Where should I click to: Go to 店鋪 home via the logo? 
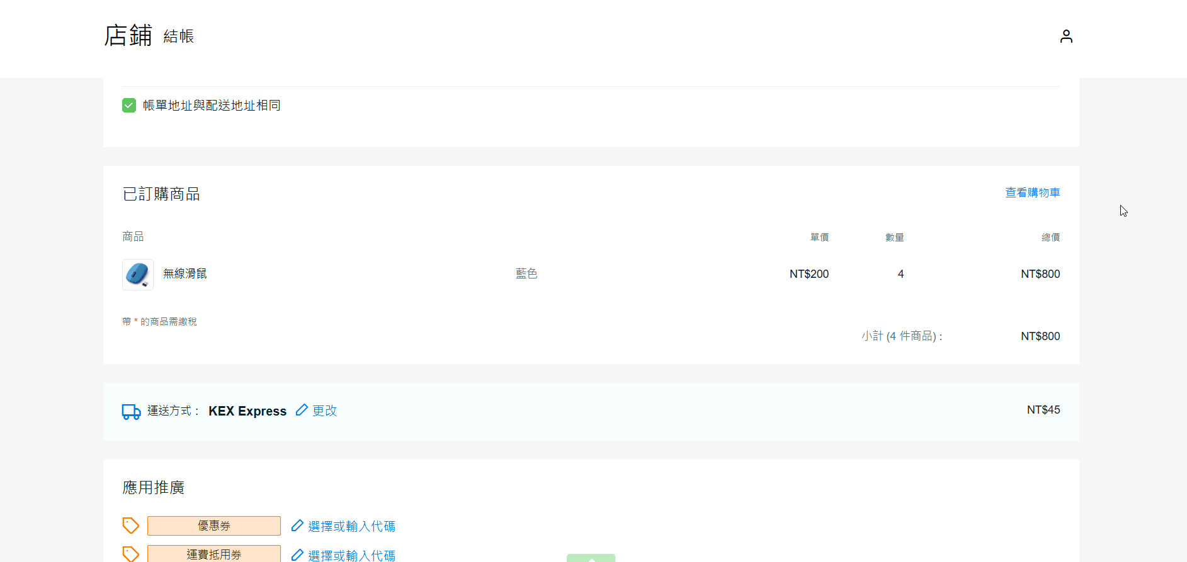click(128, 36)
